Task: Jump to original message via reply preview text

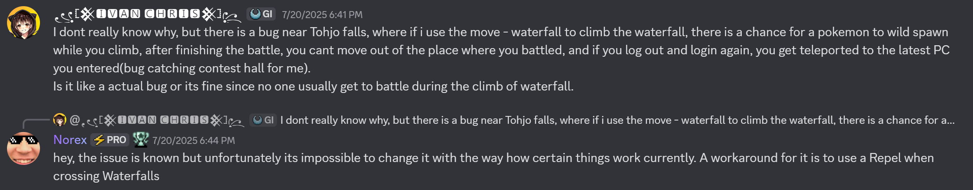Action: 617,120
